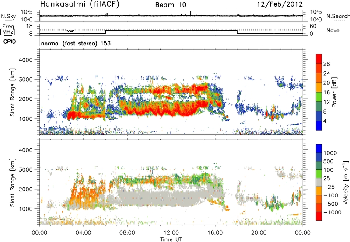
Task: Click the 'Velocity [m s-1]' colorbar title
Action: tap(346, 182)
